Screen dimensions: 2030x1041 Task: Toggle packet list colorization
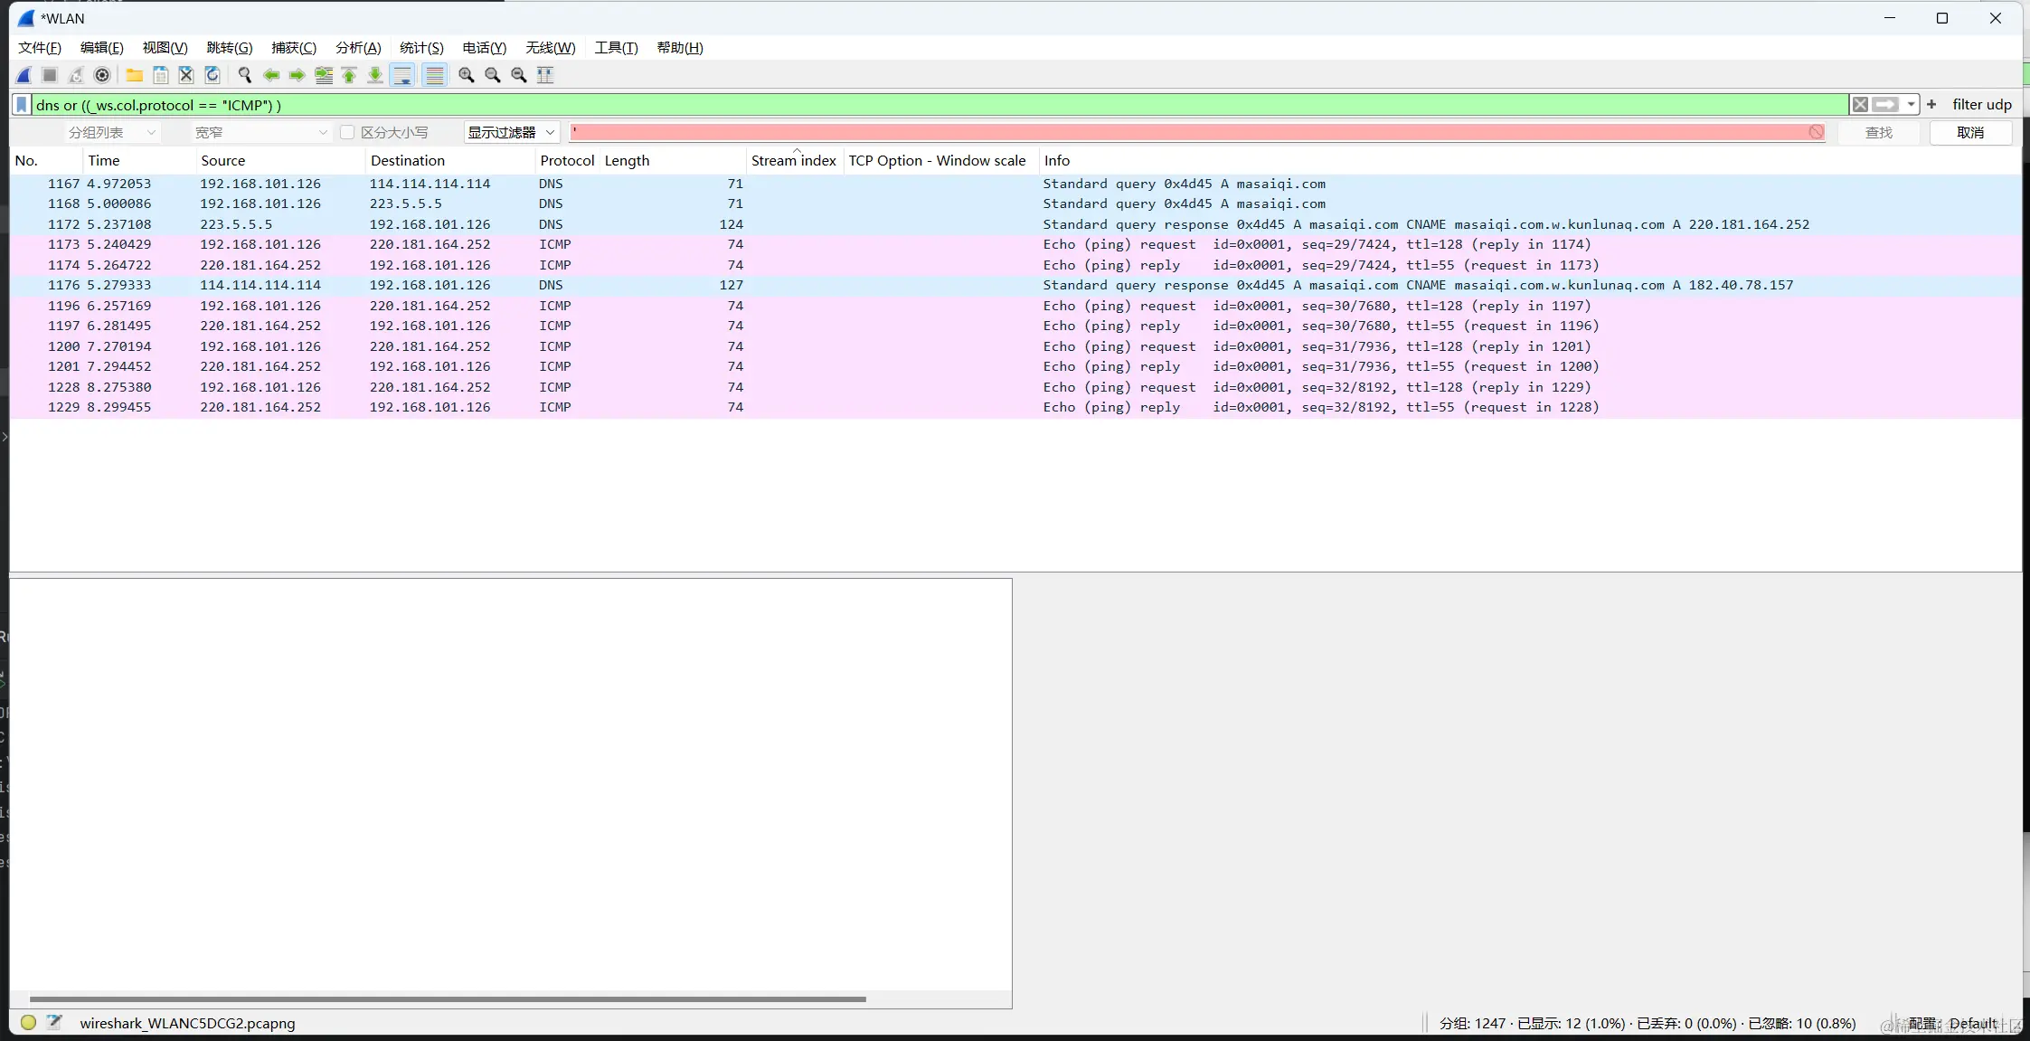pyautogui.click(x=435, y=75)
